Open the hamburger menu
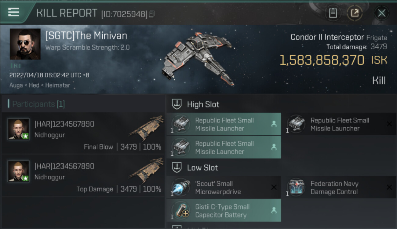The width and height of the screenshot is (397, 229). 13,12
